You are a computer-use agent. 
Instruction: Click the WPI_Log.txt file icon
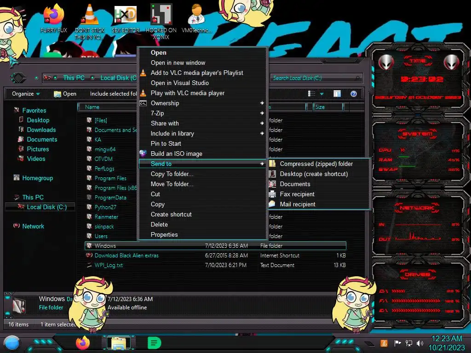89,265
